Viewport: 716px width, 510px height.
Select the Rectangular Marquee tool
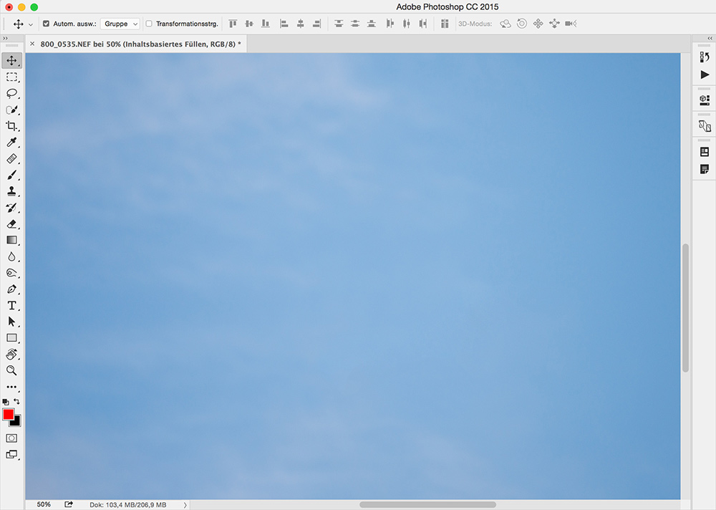pyautogui.click(x=11, y=77)
